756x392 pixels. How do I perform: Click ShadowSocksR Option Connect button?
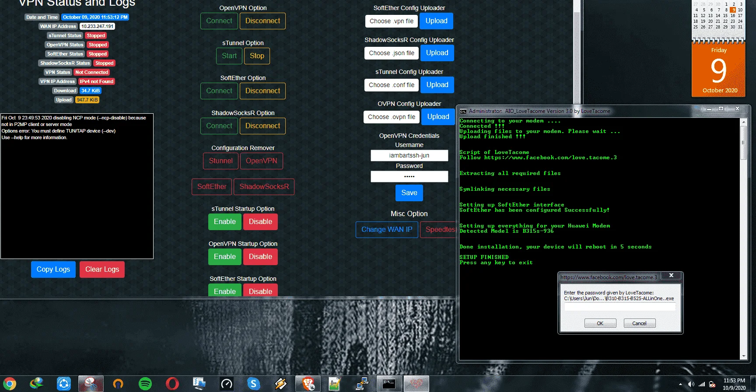(x=219, y=126)
